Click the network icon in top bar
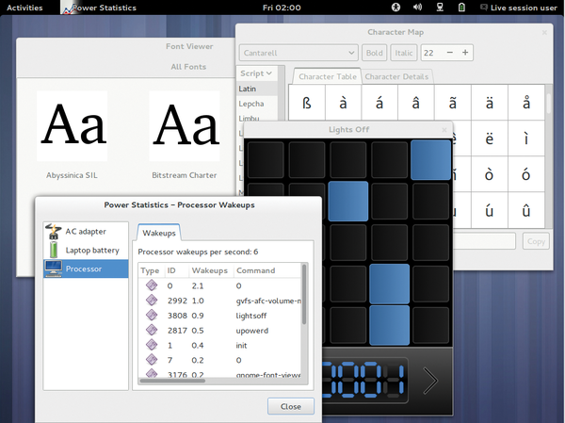The width and height of the screenshot is (565, 423). pos(440,8)
